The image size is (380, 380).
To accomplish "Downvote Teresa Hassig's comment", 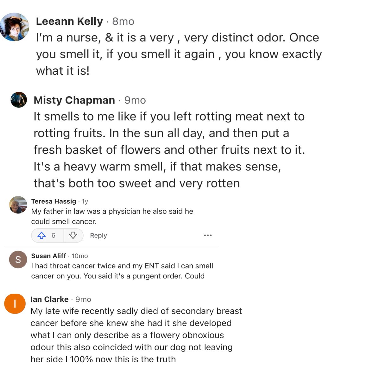I will click(73, 235).
